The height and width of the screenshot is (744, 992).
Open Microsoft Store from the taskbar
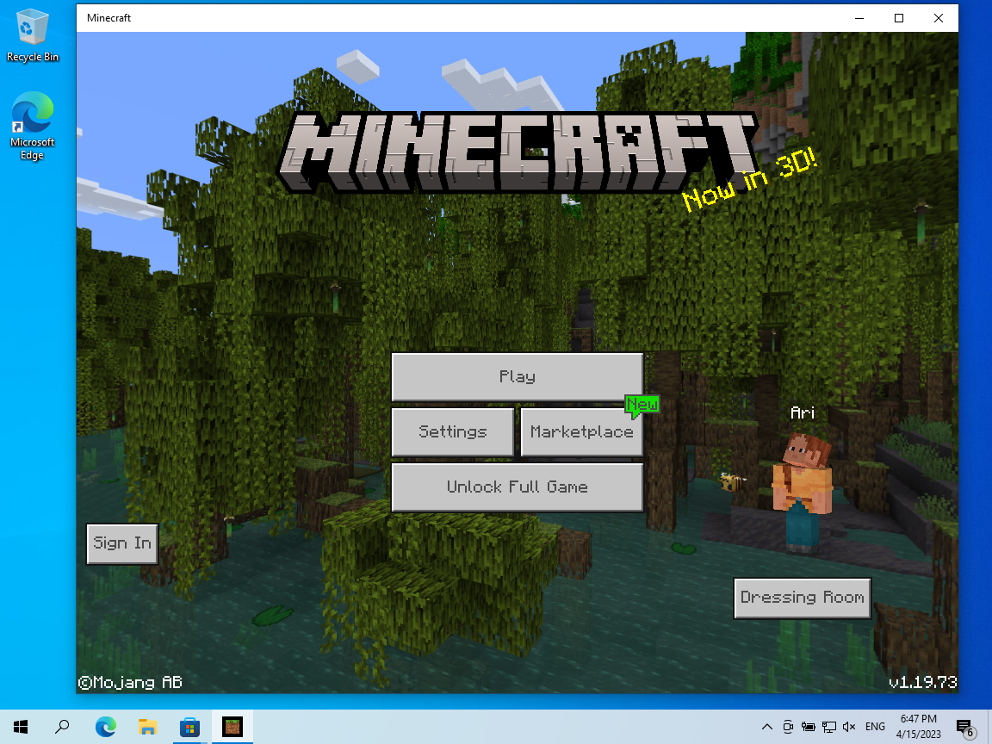189,727
